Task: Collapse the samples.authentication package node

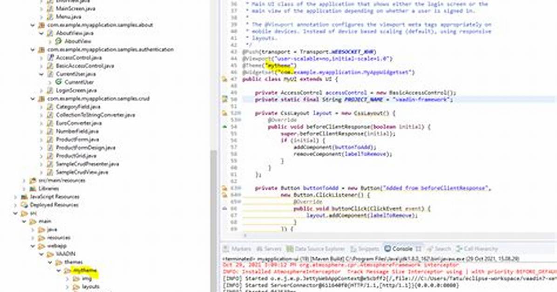Action: (33, 50)
